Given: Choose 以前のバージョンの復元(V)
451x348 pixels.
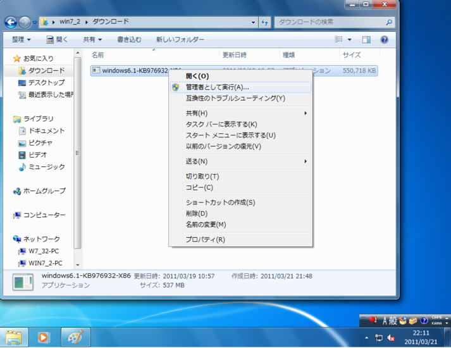Looking at the screenshot, I should coord(240,146).
